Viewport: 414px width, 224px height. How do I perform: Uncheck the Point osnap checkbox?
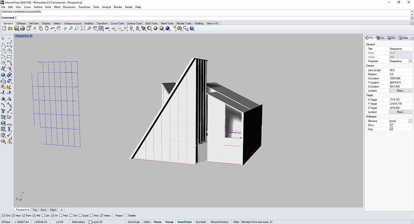[x=24, y=216]
